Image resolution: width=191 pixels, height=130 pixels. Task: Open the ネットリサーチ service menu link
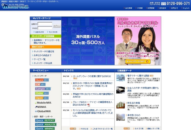click(x=40, y=76)
